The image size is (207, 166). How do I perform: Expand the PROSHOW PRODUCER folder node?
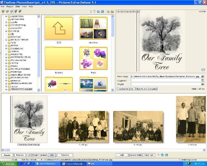(x=6, y=84)
